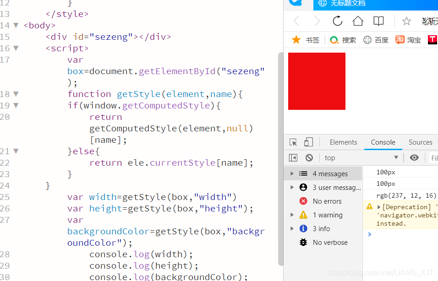438x281 pixels.
Task: Toggle the console sidebar panel icon
Action: click(x=293, y=157)
